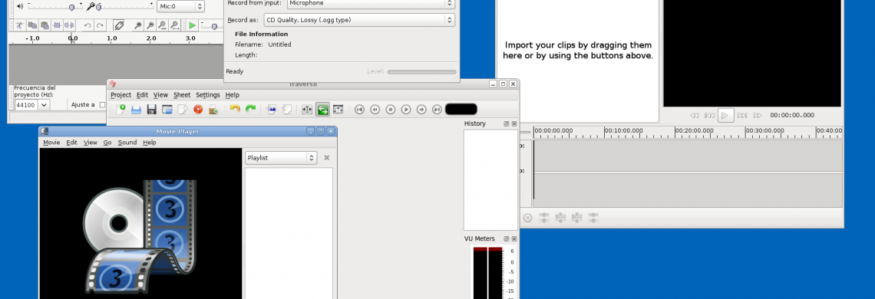Click the green play button in Audacity
The height and width of the screenshot is (299, 875).
(x=192, y=25)
